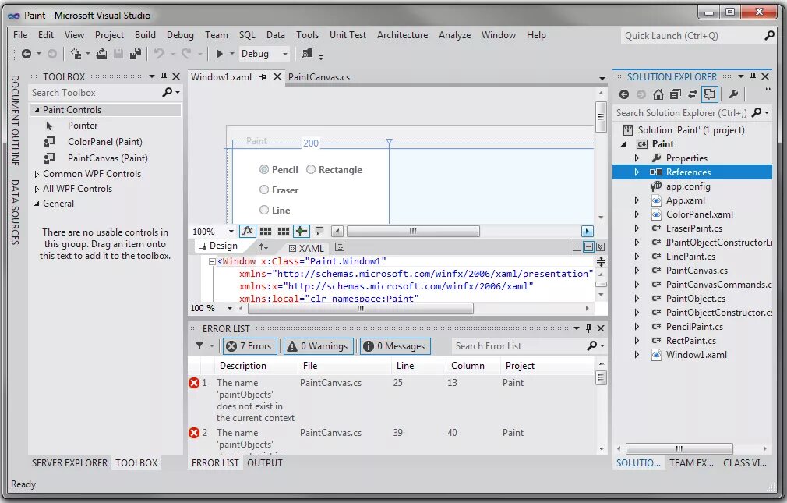
Task: Click the Swap Panes arrows icon
Action: tap(263, 246)
